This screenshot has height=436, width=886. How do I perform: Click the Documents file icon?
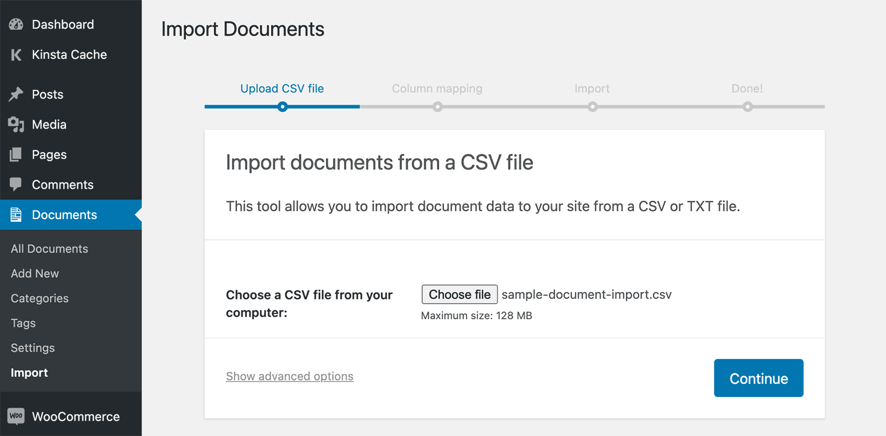[x=16, y=215]
